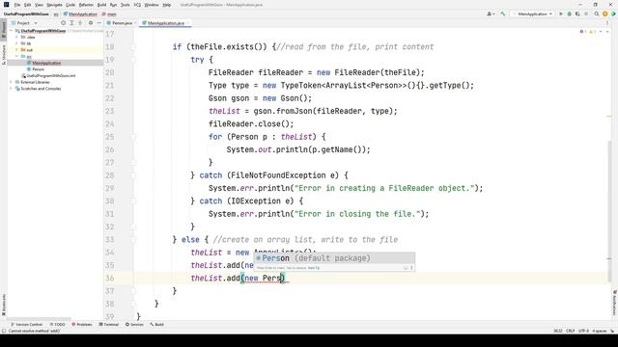Click the editor error count inspection indicator
The width and height of the screenshot is (618, 347).
pos(583,32)
